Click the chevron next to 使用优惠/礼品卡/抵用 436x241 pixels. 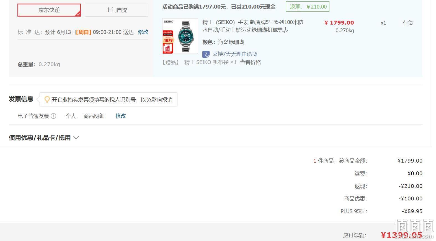[76, 138]
